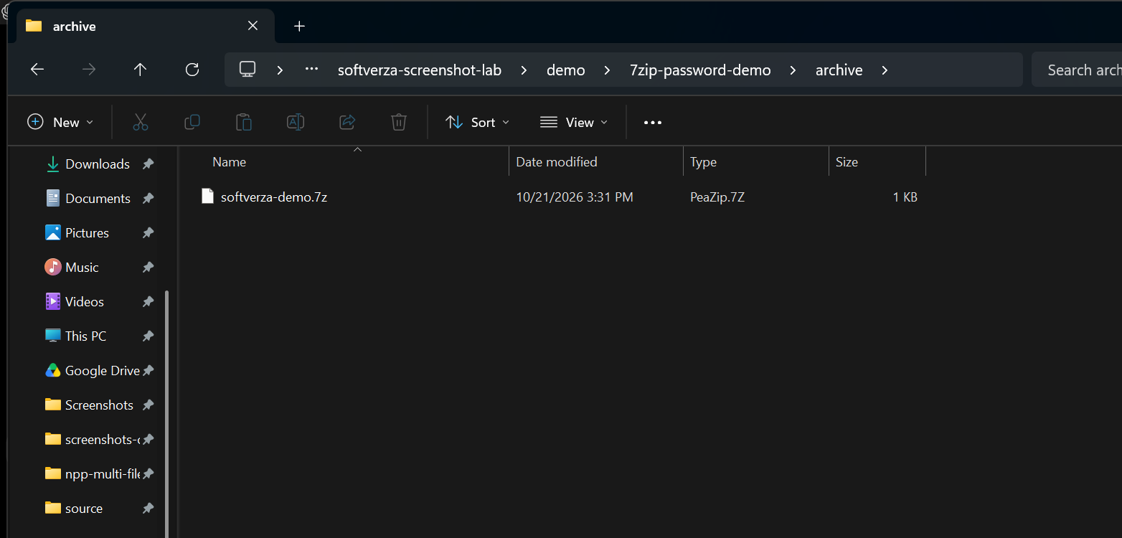Click the Search archive input field

click(x=1077, y=70)
